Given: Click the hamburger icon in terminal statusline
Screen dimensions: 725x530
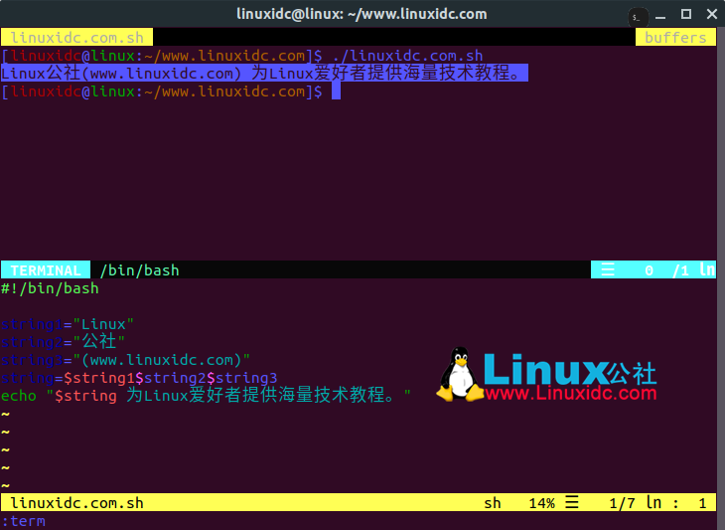Looking at the screenshot, I should 608,269.
